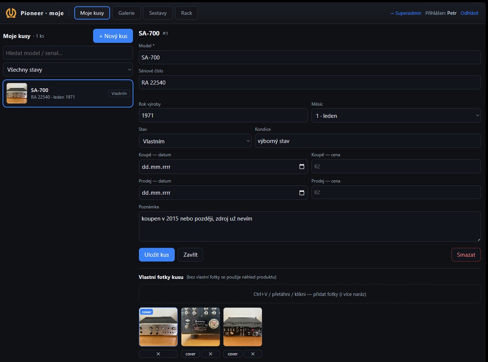Delete the middle photo showing the rear label
Viewport: 488px width, 362px height.
[x=211, y=354]
